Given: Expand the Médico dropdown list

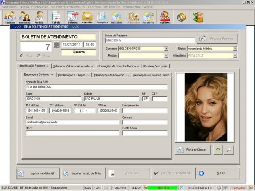Looking at the screenshot, I should 166,56.
